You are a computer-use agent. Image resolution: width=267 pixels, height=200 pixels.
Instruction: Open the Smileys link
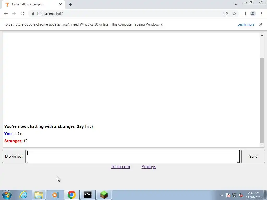coord(149,167)
